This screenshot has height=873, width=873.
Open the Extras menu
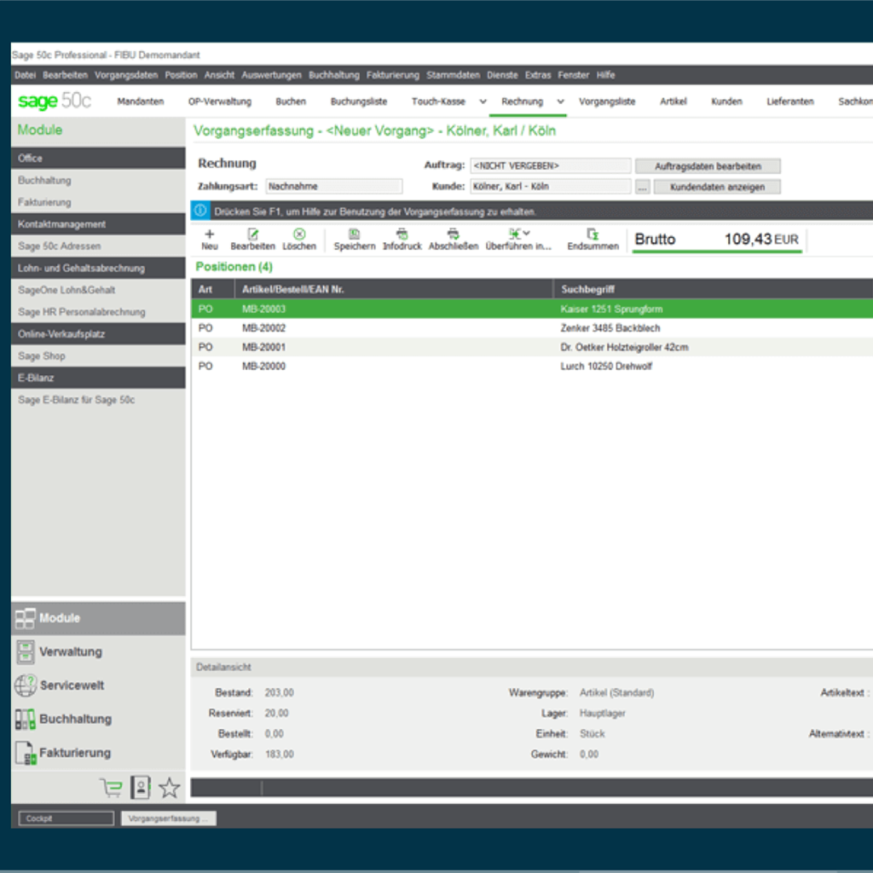tap(538, 75)
